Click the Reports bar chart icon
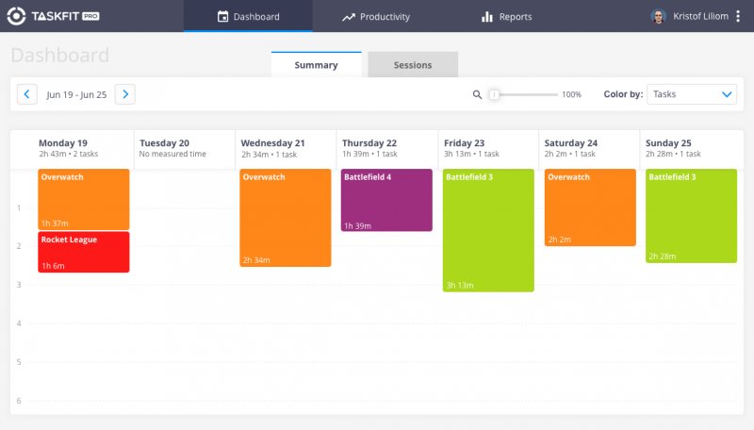754x430 pixels. coord(487,17)
